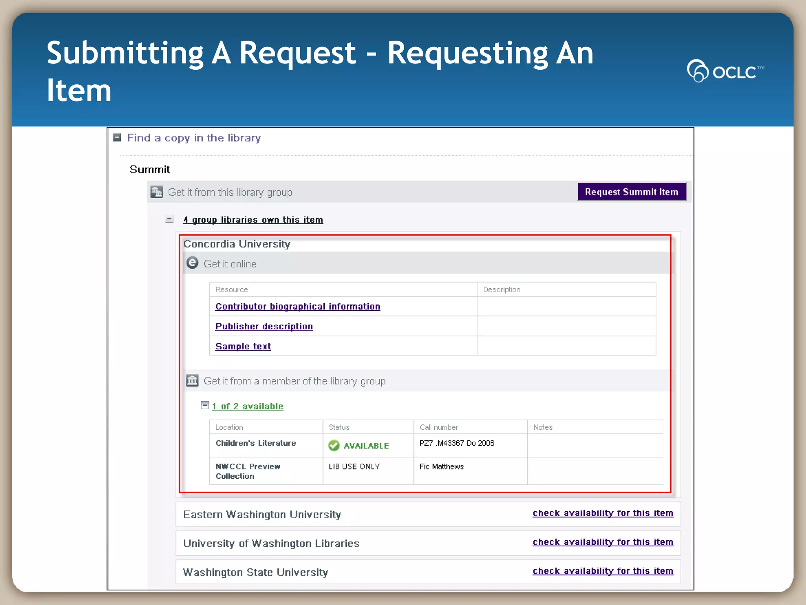The height and width of the screenshot is (605, 806).
Task: Click 'Get it from a member of the library group'
Action: 294,381
